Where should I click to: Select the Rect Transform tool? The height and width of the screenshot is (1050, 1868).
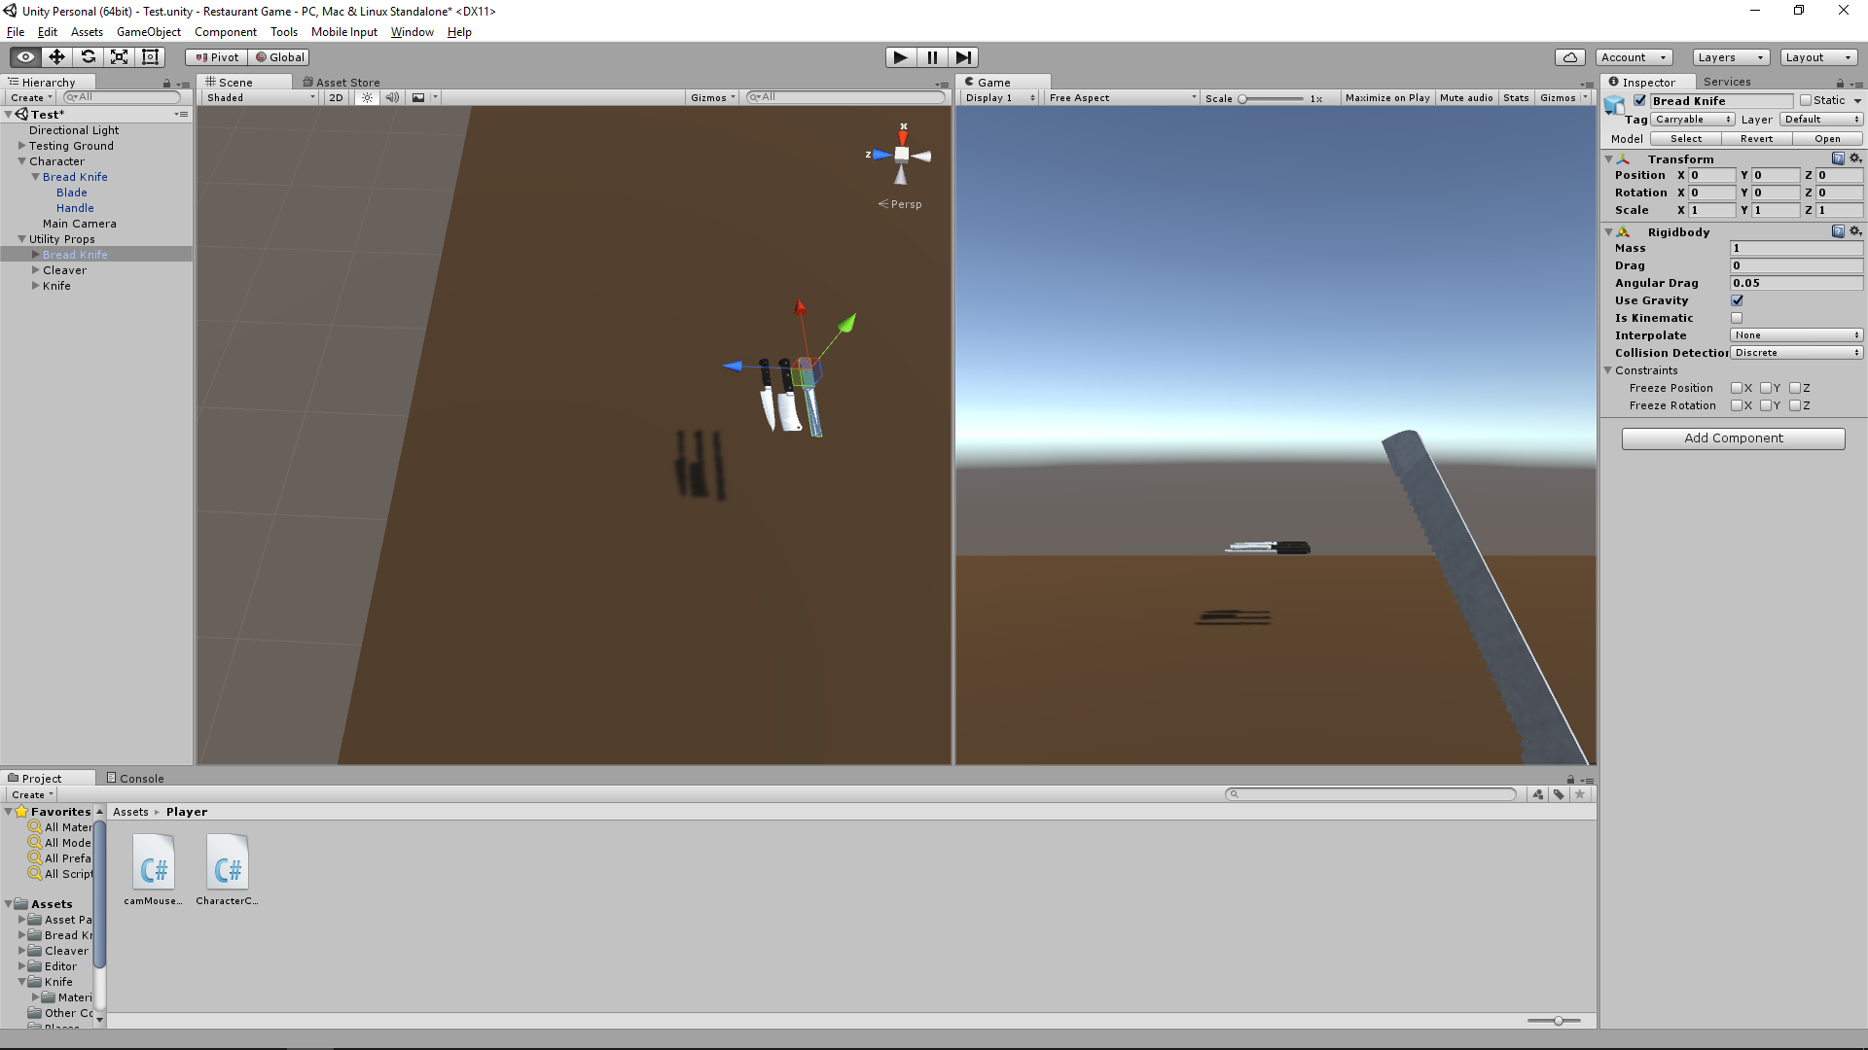point(150,57)
